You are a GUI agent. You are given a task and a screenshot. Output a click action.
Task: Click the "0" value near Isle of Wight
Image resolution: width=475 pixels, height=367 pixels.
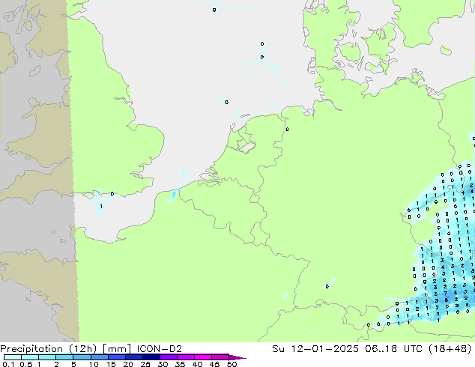(x=112, y=193)
